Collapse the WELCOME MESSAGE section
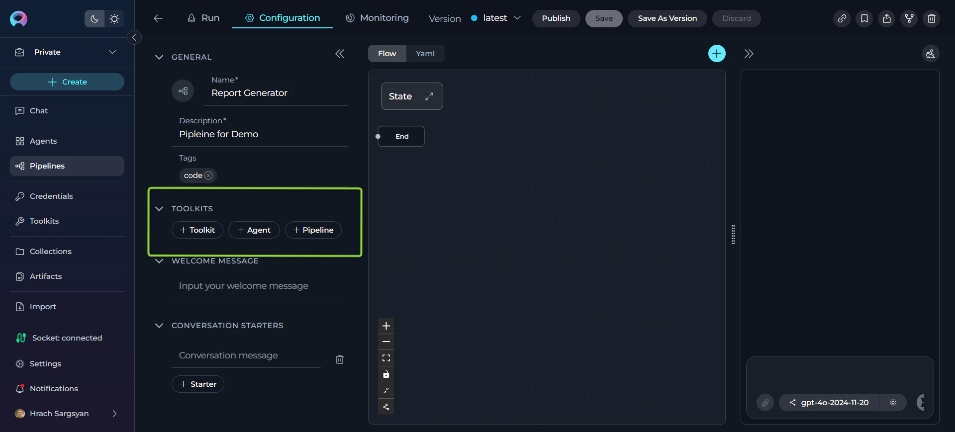 coord(159,261)
